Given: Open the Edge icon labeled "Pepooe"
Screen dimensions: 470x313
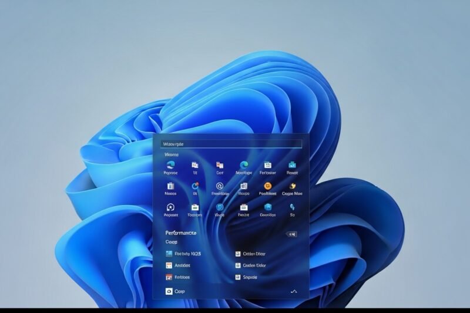Looking at the screenshot, I should (x=171, y=168).
